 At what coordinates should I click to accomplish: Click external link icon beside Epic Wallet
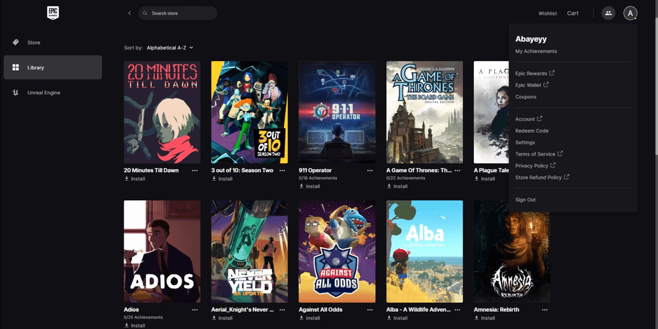tap(546, 85)
